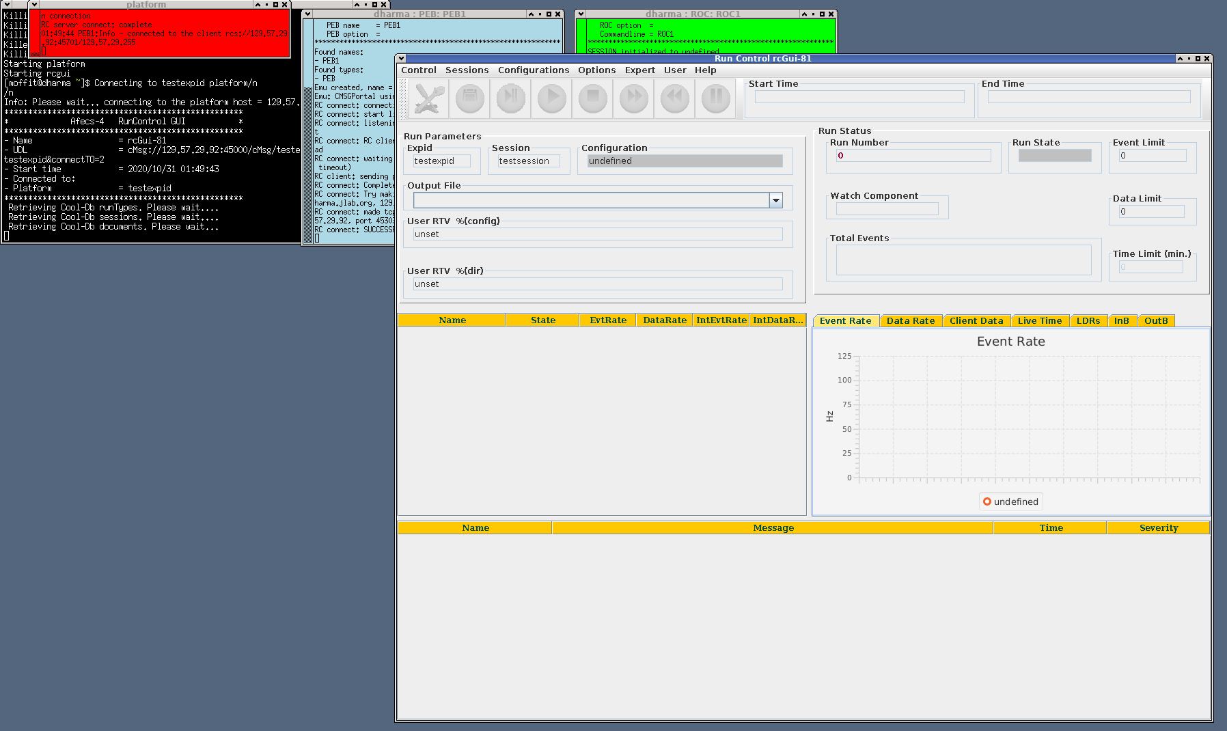Click the rewind (Reset) toolbar icon
Viewport: 1227px width, 731px height.
click(x=675, y=98)
